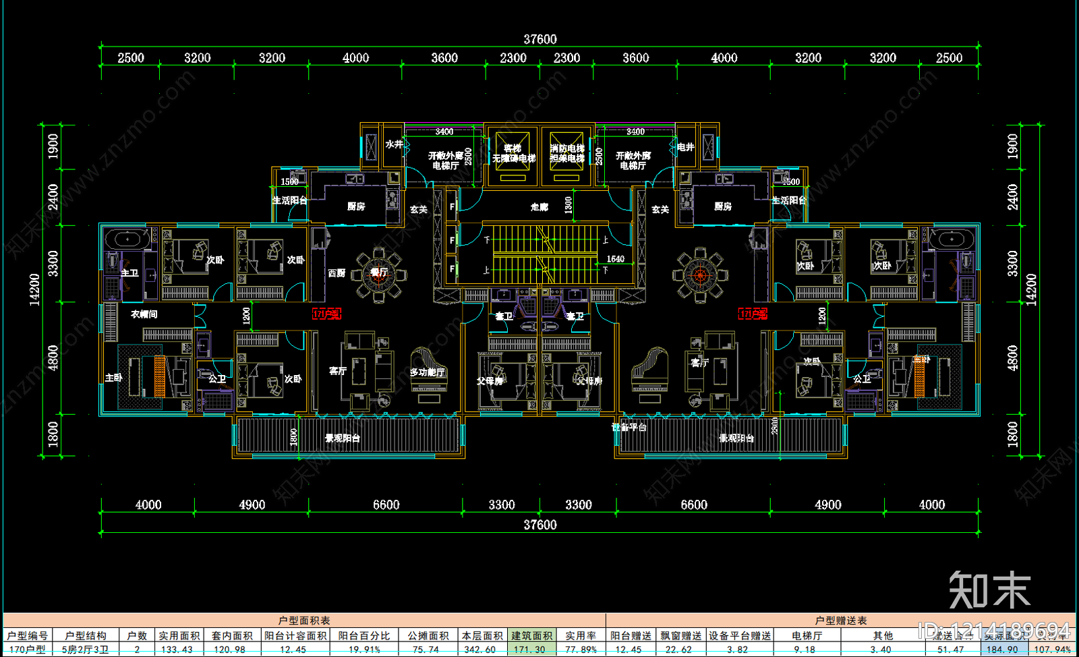This screenshot has width=1079, height=657.
Task: Select the 设备平台 label near right balcony
Action: tap(629, 427)
